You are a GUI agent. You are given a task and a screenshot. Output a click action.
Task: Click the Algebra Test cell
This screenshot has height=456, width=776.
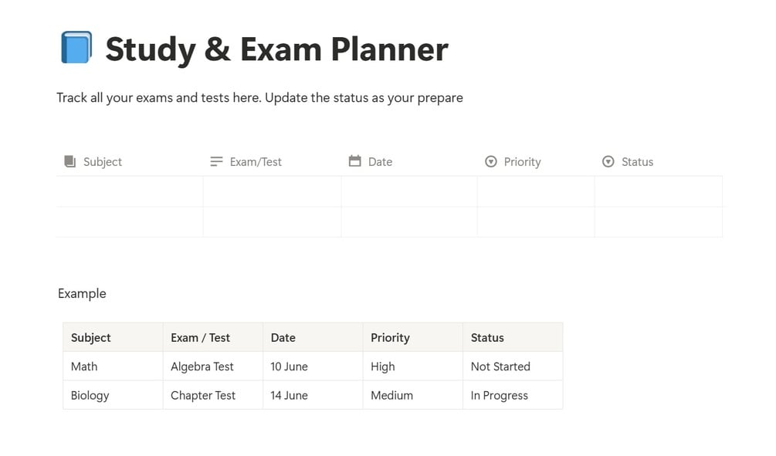tap(202, 366)
